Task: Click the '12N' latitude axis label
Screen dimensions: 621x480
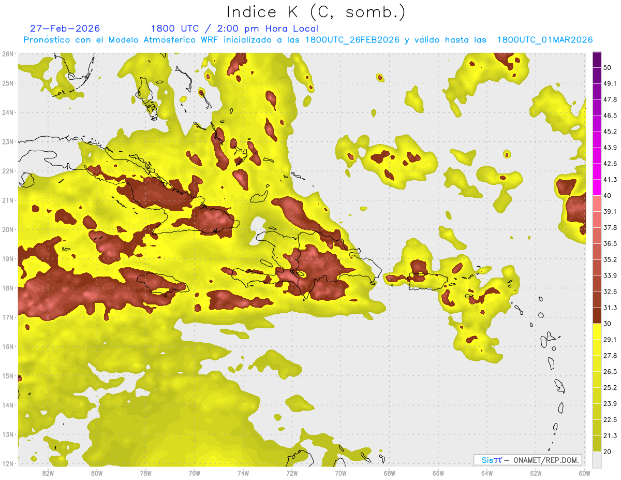Action: click(8, 463)
